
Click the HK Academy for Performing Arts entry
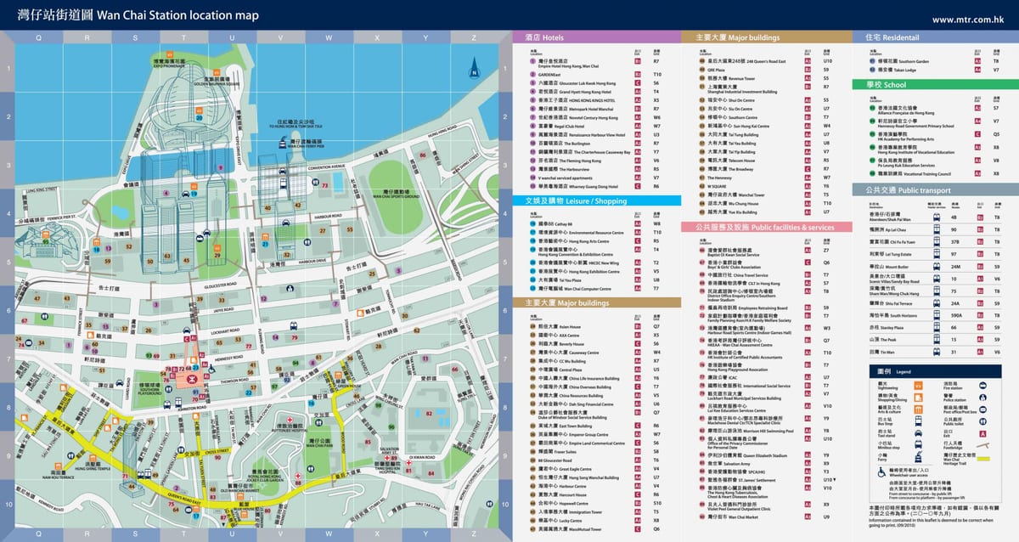click(x=904, y=136)
